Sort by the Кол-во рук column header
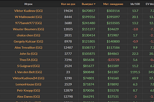The height and width of the screenshot is (102, 154). [68, 4]
